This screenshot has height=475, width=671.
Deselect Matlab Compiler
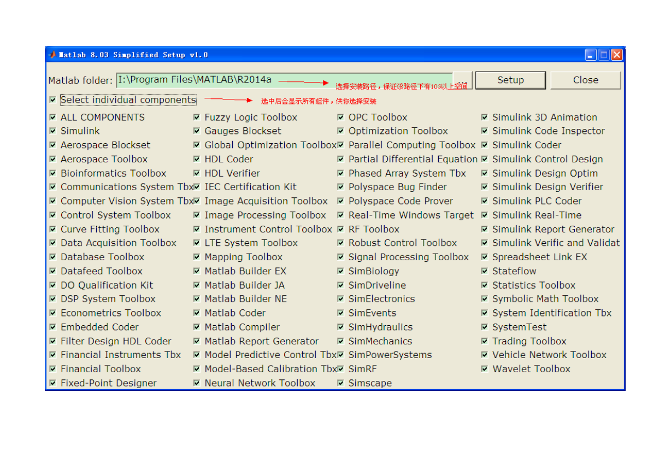[x=197, y=327]
